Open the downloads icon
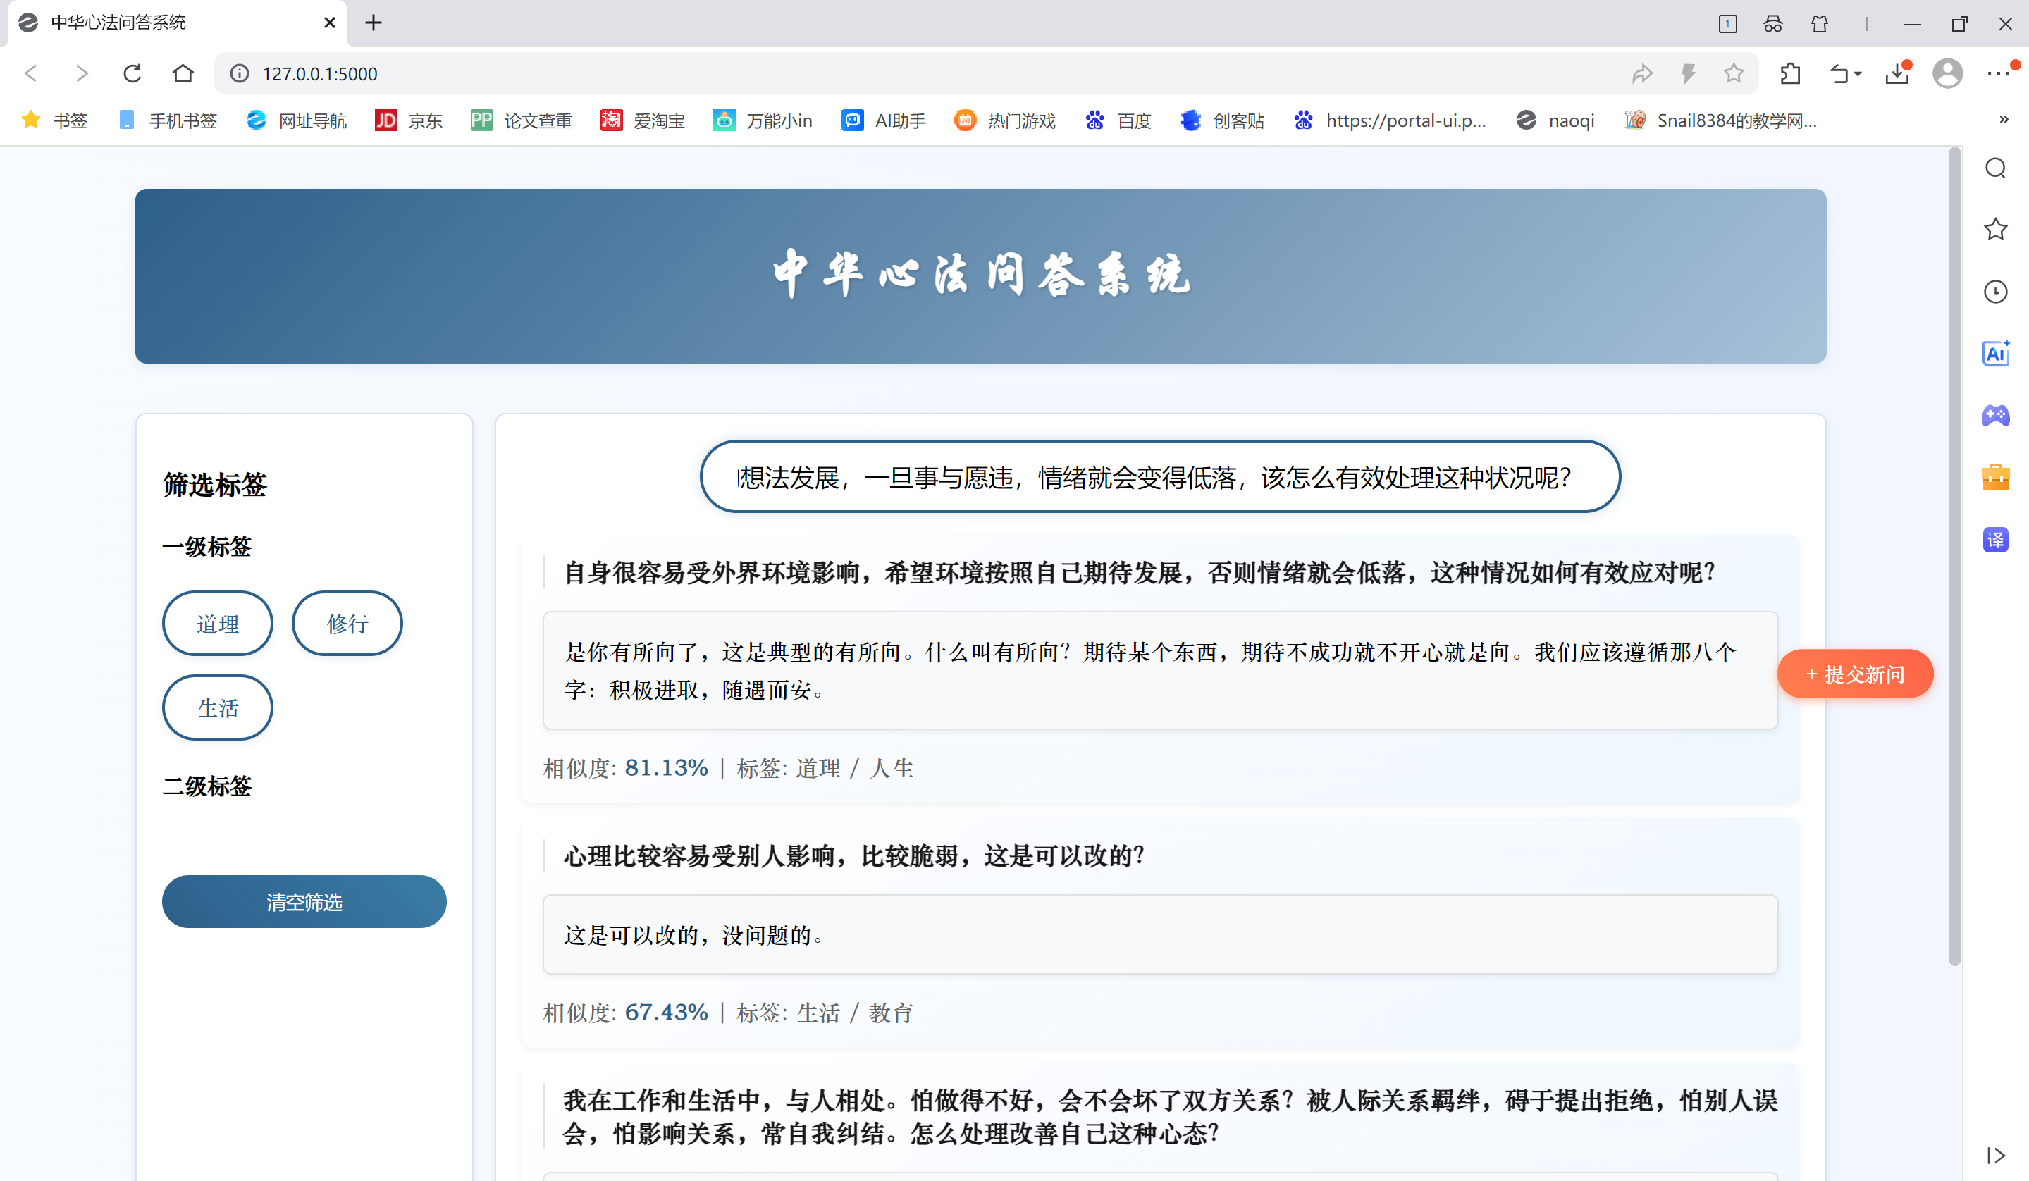 1898,73
